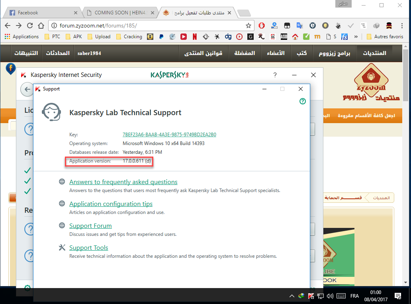Screen dimensions: 411x304
Task: Close the Facebook tab
Action: pos(76,13)
